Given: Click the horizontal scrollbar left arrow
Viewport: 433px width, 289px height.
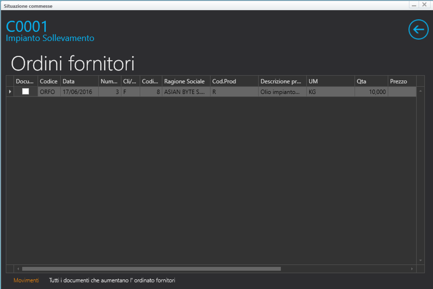Looking at the screenshot, I should 19,269.
